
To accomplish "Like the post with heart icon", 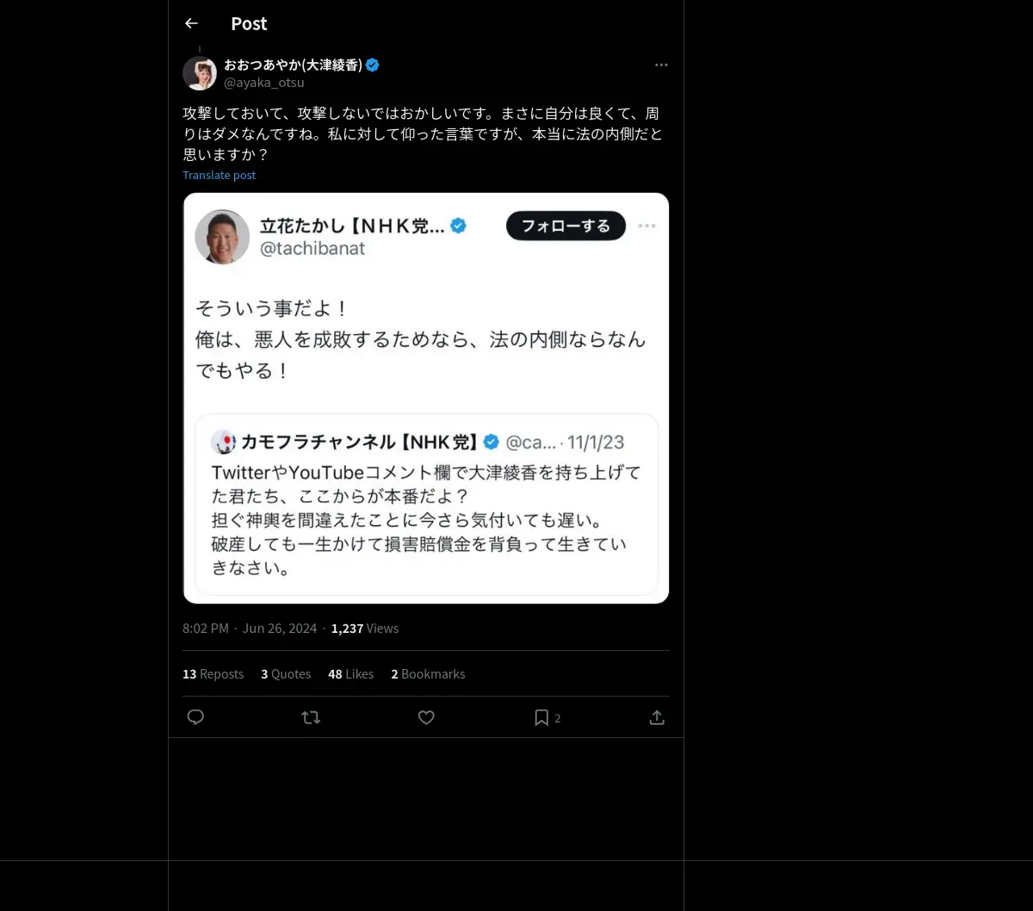I will click(426, 717).
